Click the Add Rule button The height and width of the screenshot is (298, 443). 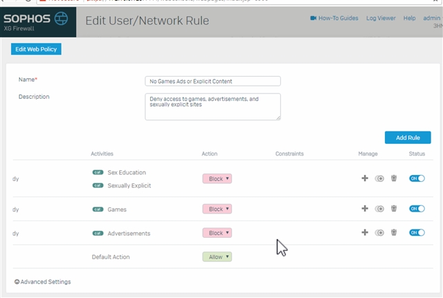[x=408, y=138]
